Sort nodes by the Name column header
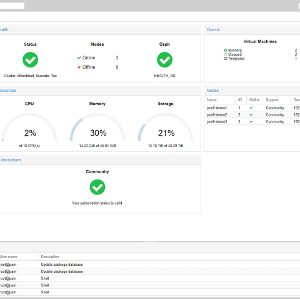 [219, 100]
